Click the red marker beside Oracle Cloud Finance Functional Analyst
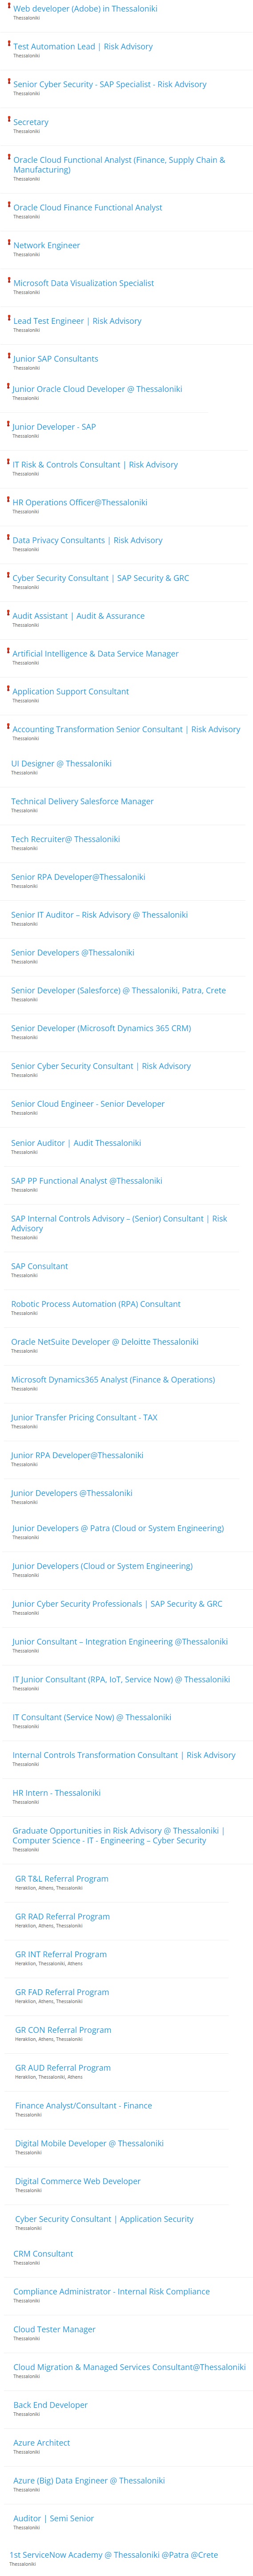 coord(9,204)
